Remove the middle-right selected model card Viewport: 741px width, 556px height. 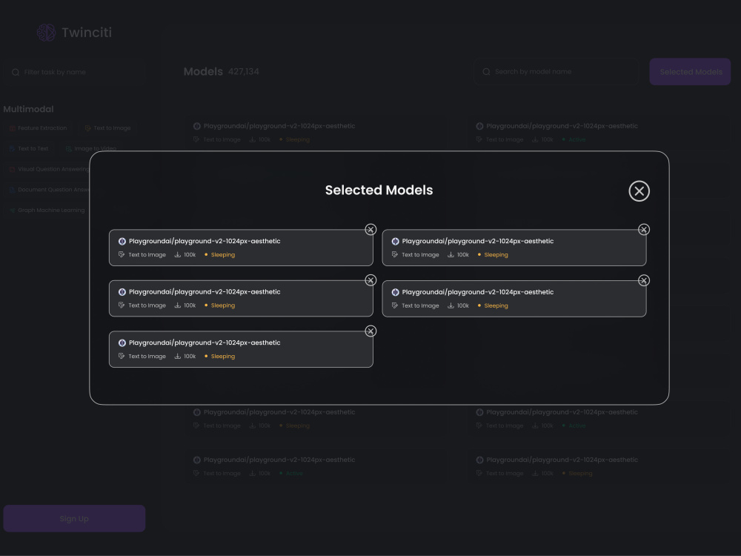[x=644, y=281]
